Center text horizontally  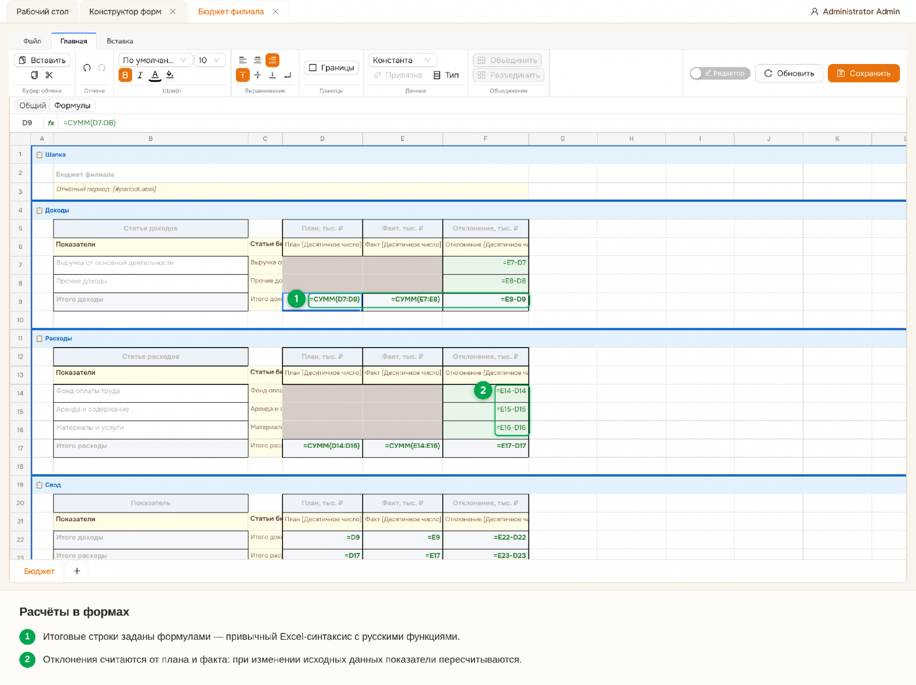(257, 60)
